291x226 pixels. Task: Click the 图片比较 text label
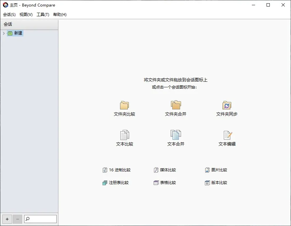click(219, 170)
